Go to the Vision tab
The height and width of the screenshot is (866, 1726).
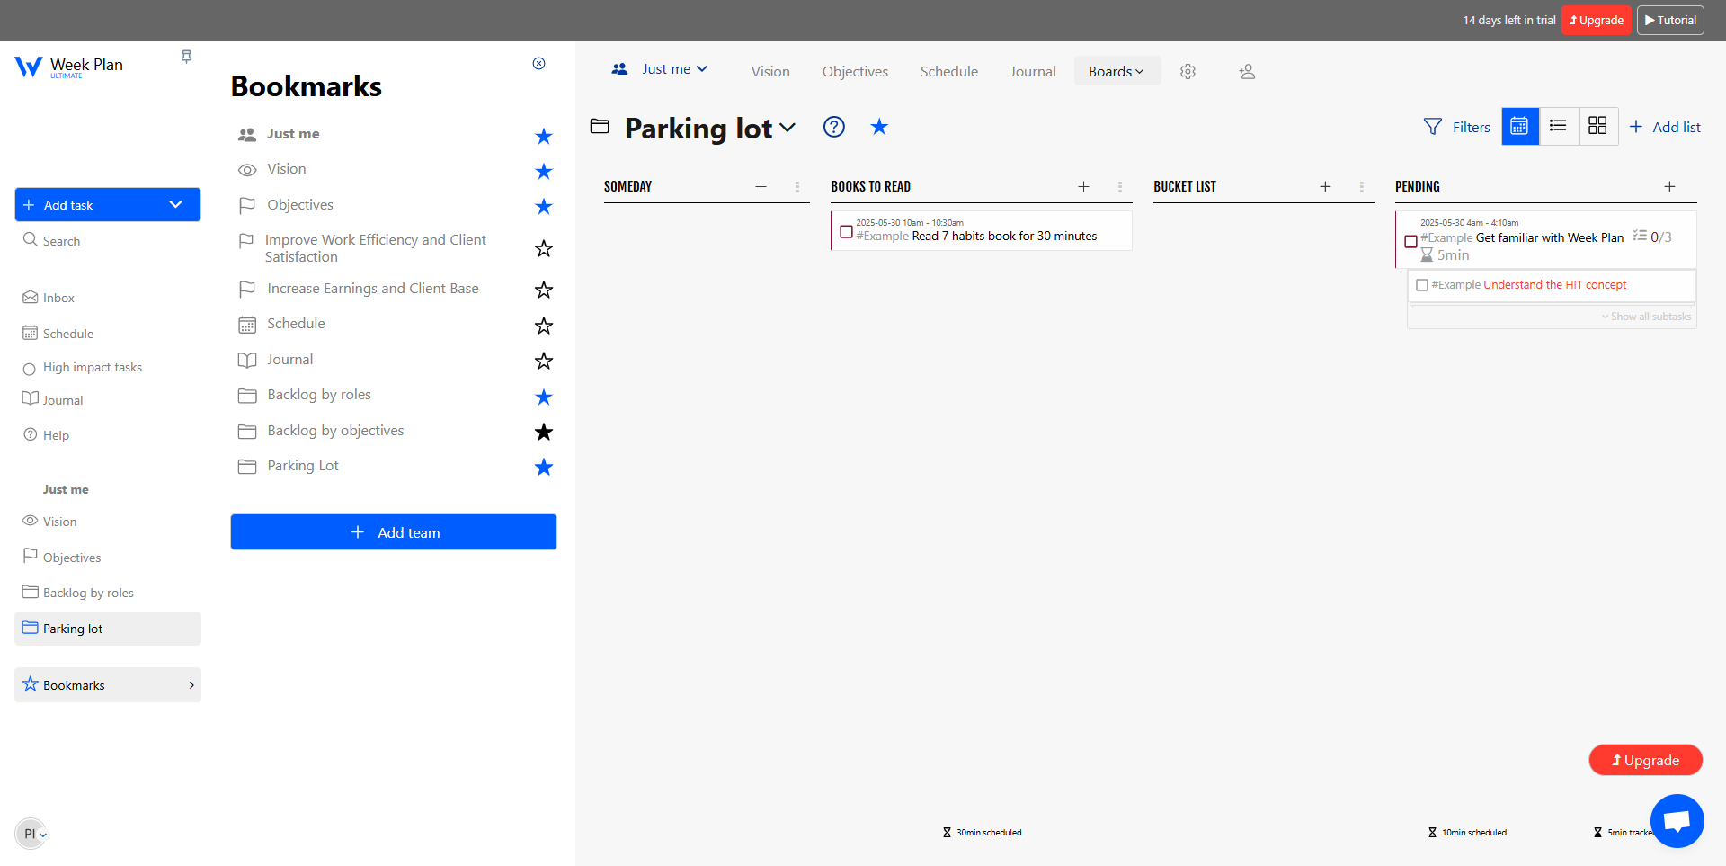tap(770, 71)
